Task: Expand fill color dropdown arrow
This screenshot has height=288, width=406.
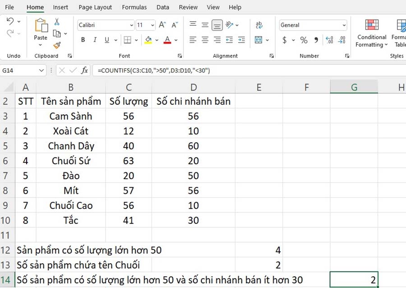Action: pyautogui.click(x=157, y=40)
